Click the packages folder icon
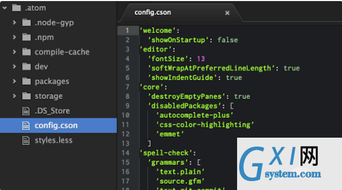The width and height of the screenshot is (342, 190). point(26,81)
